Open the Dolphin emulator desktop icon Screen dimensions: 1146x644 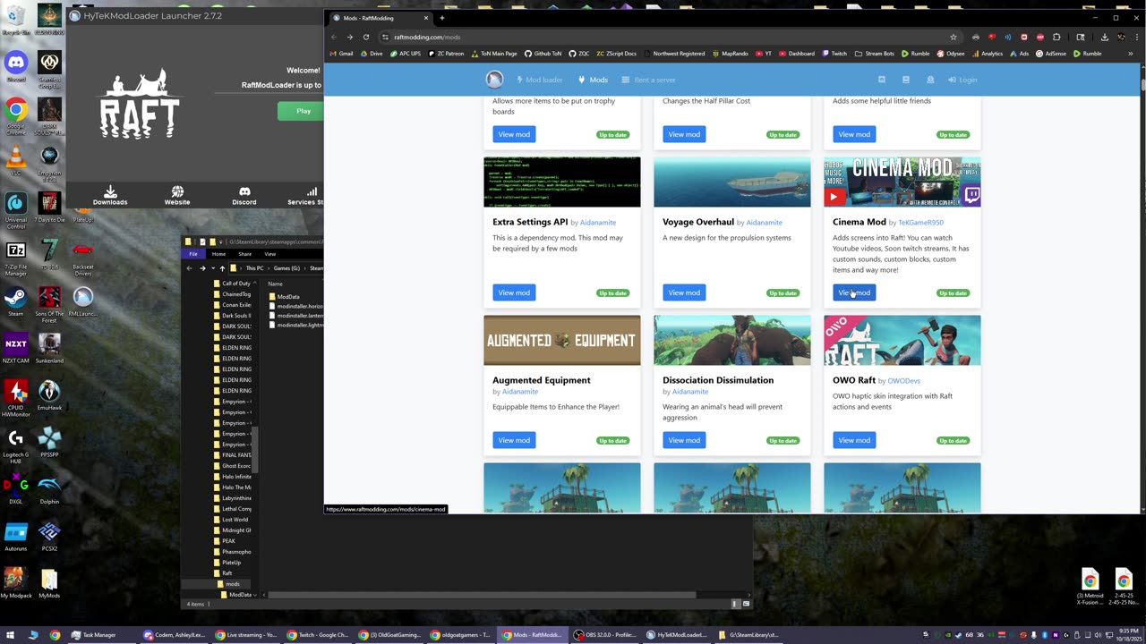[49, 489]
